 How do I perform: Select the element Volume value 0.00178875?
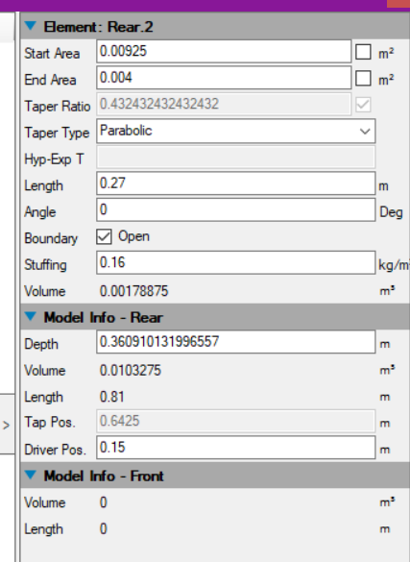(133, 291)
